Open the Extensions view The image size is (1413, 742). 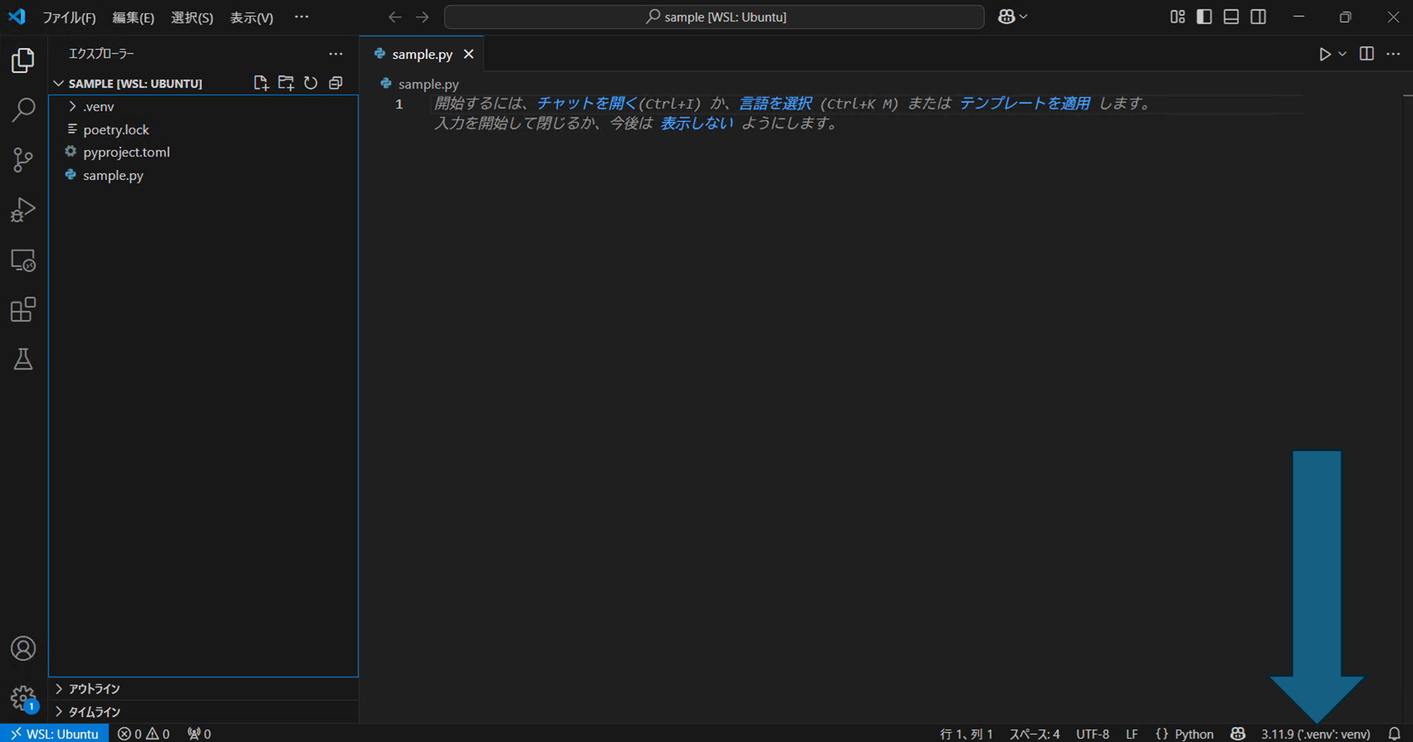tap(23, 310)
